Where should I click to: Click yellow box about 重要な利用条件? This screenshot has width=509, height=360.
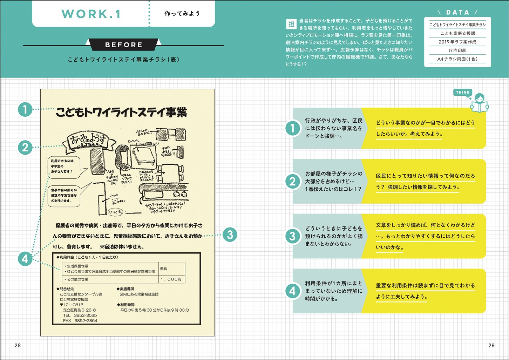tap(425, 291)
